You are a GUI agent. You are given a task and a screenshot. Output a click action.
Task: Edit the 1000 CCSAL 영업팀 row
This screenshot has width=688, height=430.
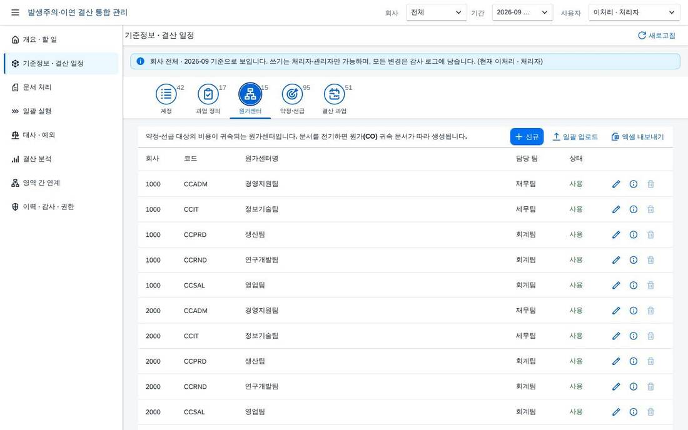coord(616,286)
